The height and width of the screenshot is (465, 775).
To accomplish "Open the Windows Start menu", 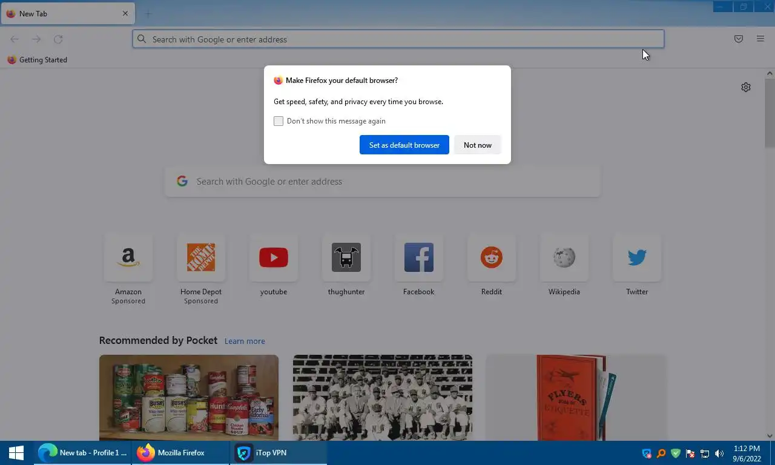I will [x=16, y=453].
